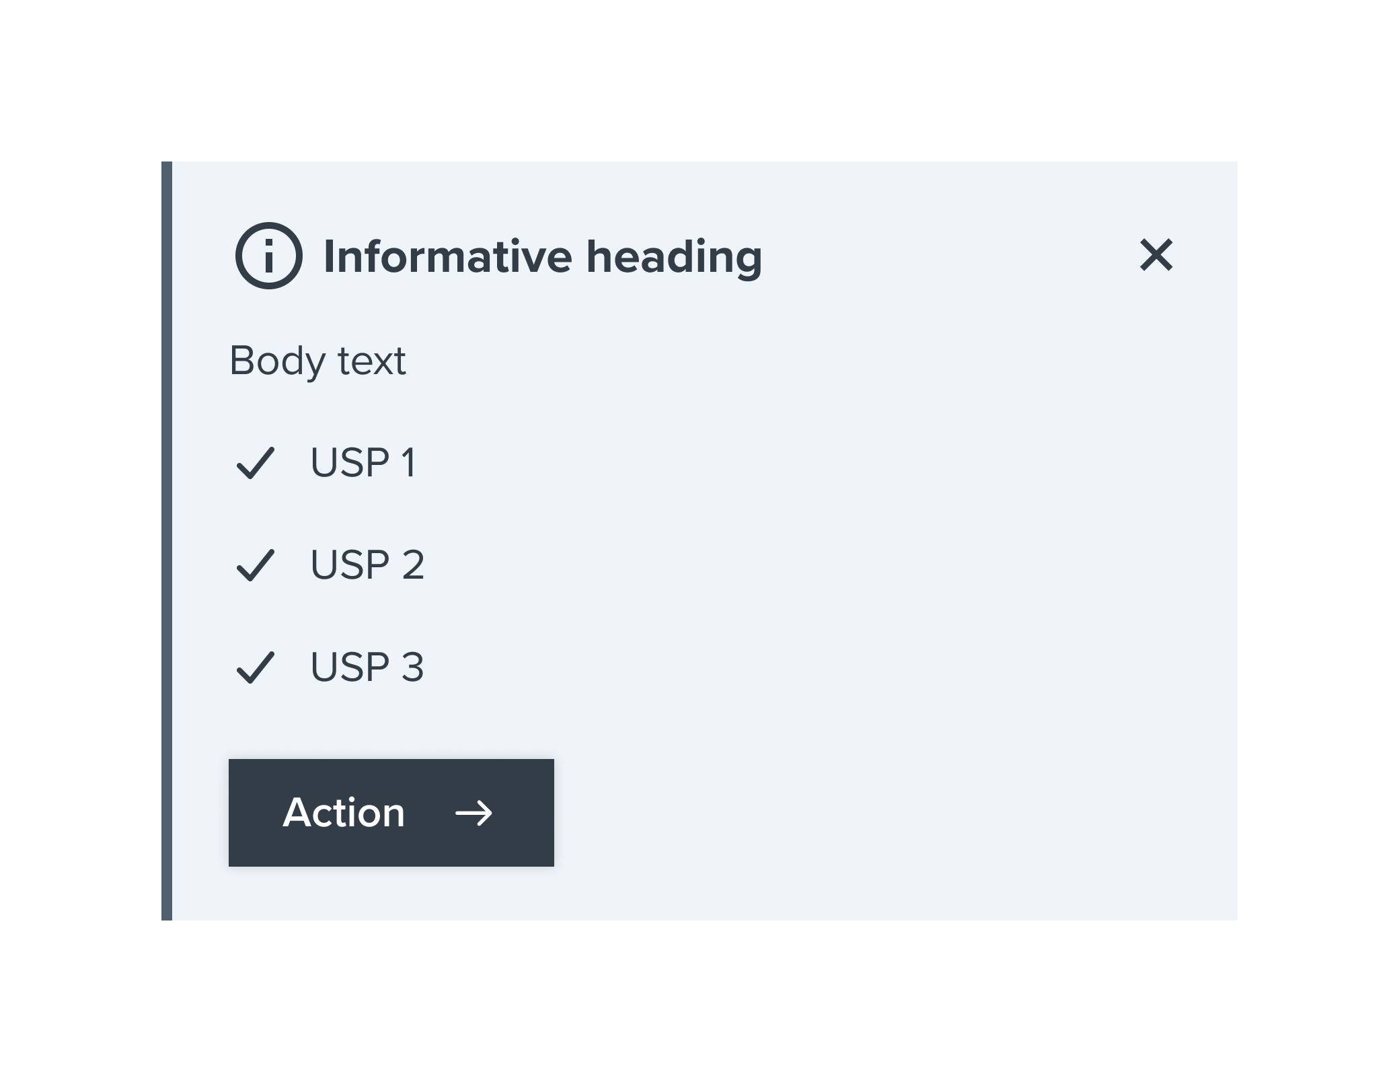Click the info circle icon
Screen dimensions: 1399x1082
(x=268, y=256)
